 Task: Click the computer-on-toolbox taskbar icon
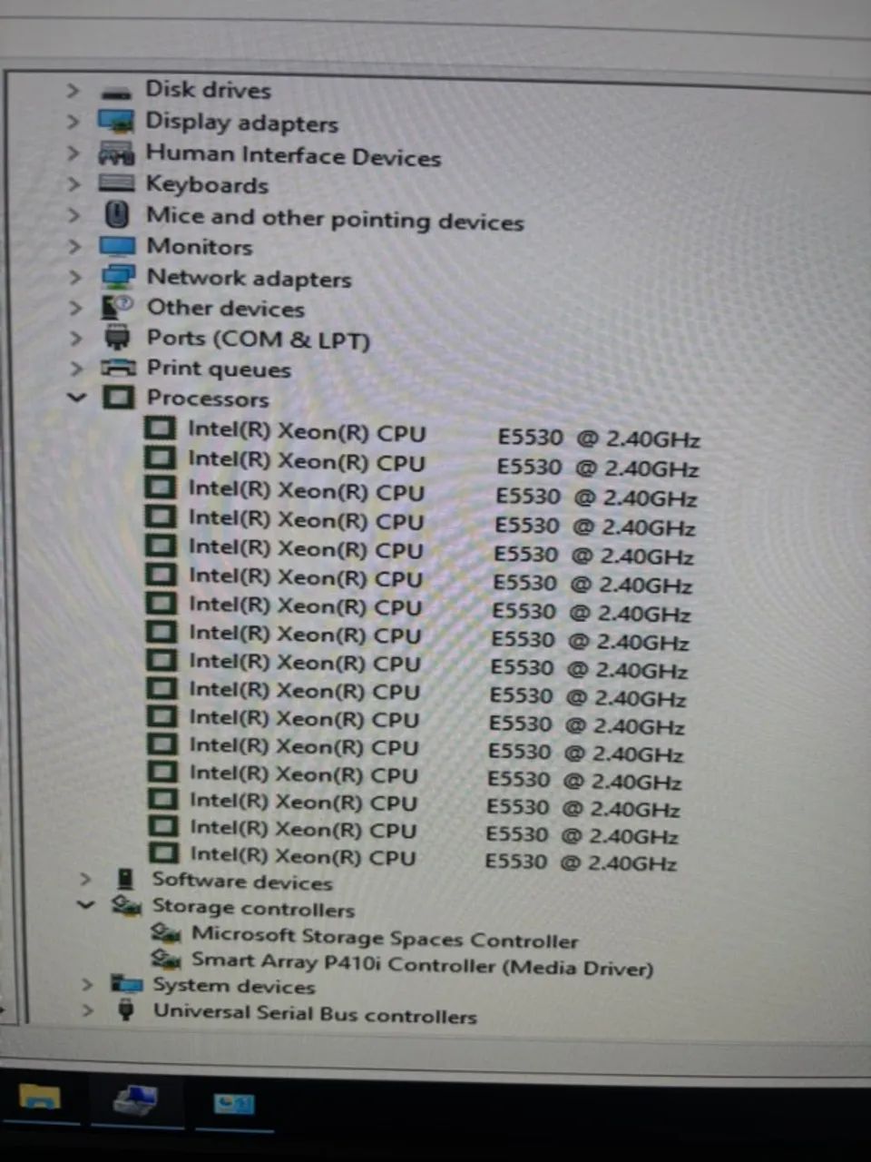coord(135,1101)
